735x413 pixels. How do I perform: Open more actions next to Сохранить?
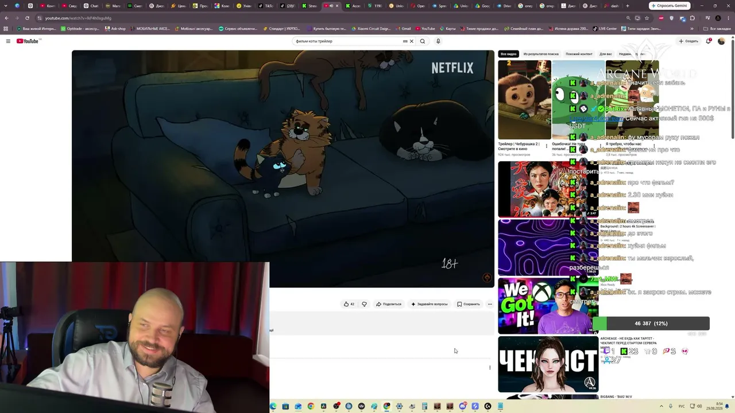tap(490, 304)
